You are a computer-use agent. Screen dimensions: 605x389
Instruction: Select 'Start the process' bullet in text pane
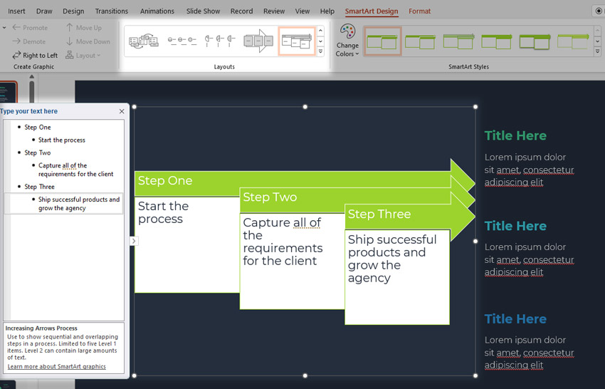click(62, 140)
